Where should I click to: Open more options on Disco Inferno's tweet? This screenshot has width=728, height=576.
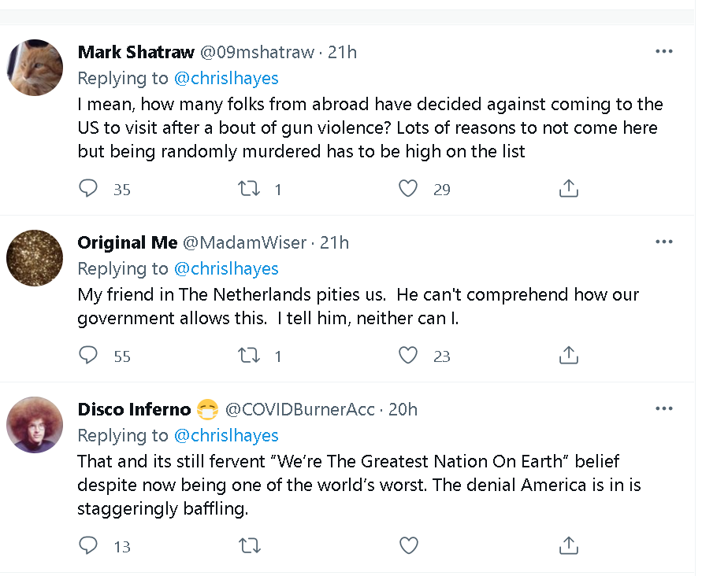pos(664,408)
